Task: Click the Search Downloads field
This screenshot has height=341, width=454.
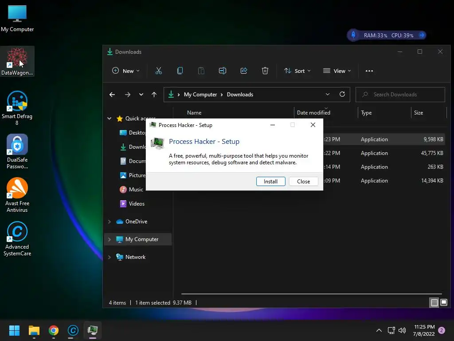Action: pos(400,95)
